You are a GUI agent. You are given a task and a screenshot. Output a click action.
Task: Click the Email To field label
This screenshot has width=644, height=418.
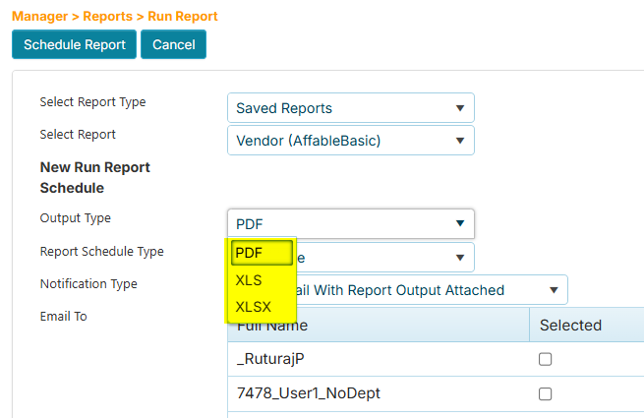coord(63,317)
